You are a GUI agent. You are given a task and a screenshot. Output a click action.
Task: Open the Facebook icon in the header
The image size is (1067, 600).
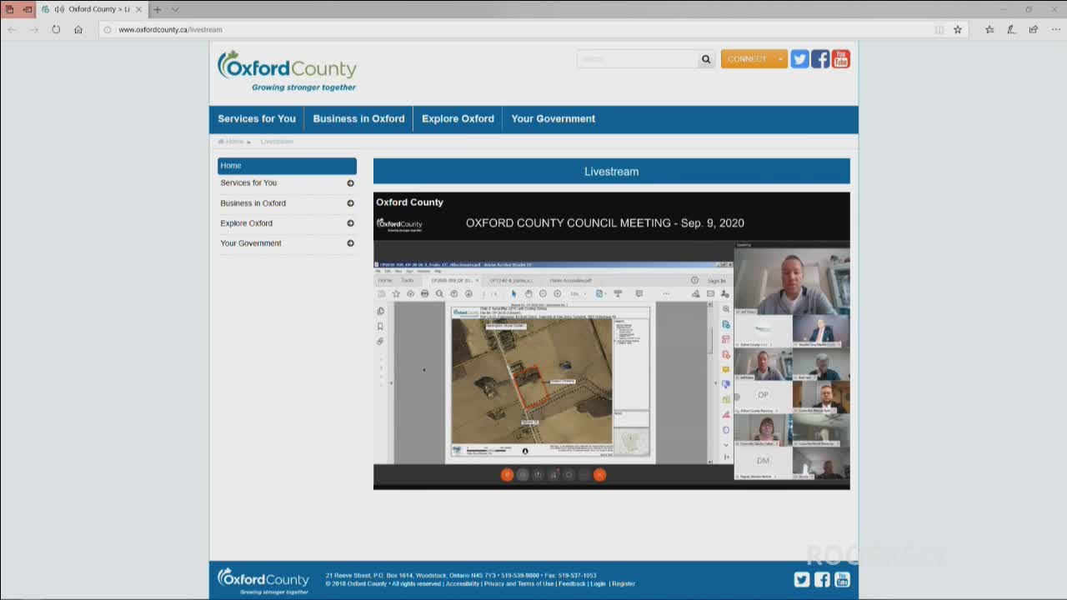click(x=820, y=59)
